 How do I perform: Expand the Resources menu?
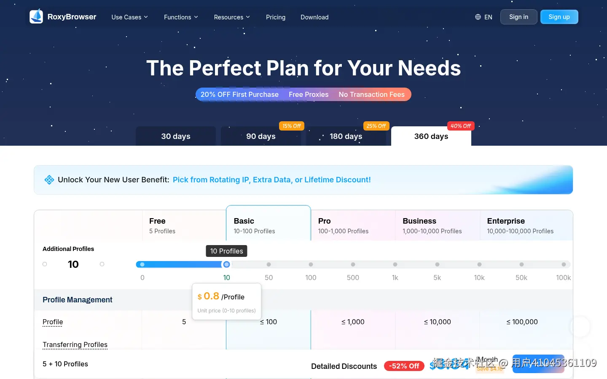pyautogui.click(x=232, y=17)
